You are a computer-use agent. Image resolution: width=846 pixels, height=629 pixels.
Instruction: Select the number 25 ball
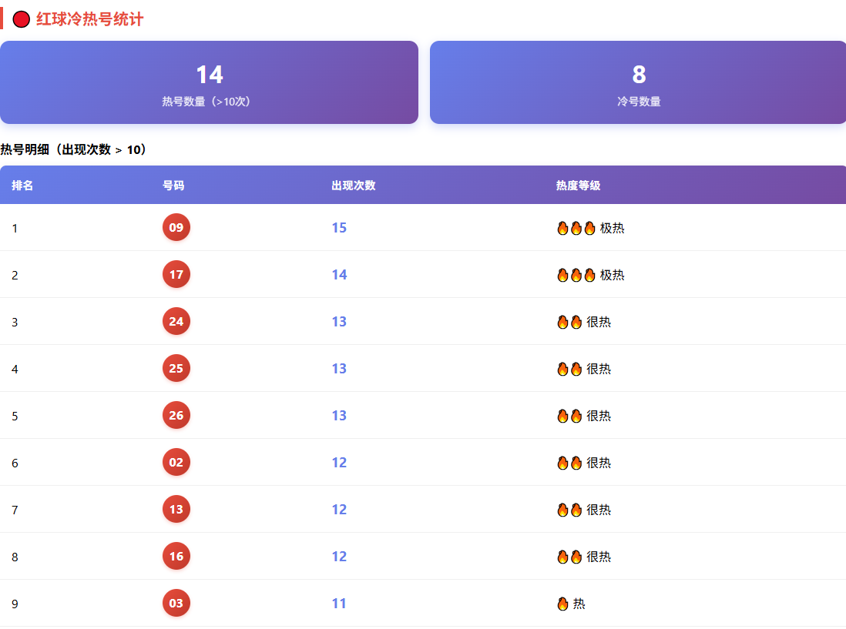(176, 368)
